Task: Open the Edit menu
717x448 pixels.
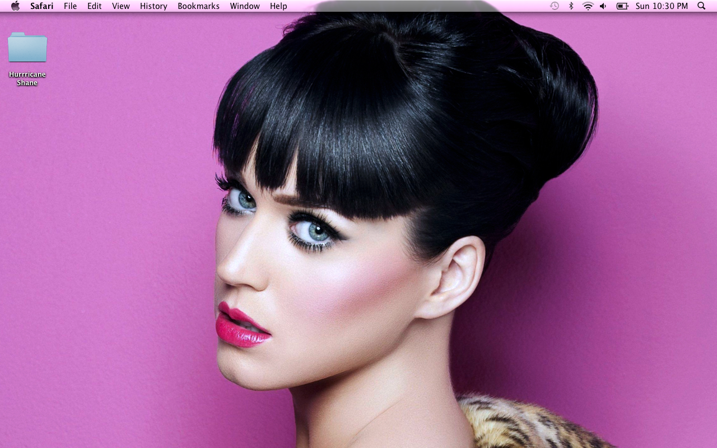Action: click(94, 6)
